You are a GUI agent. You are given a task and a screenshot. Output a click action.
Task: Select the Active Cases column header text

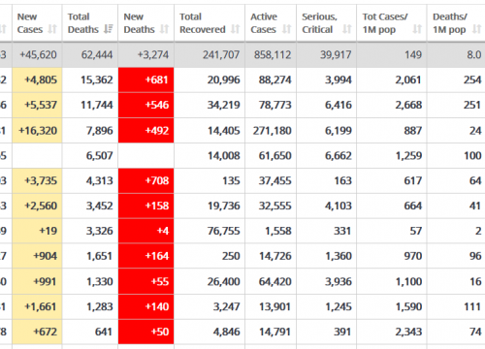pyautogui.click(x=264, y=23)
